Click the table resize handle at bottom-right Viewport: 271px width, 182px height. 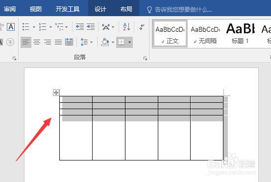[x=225, y=162]
